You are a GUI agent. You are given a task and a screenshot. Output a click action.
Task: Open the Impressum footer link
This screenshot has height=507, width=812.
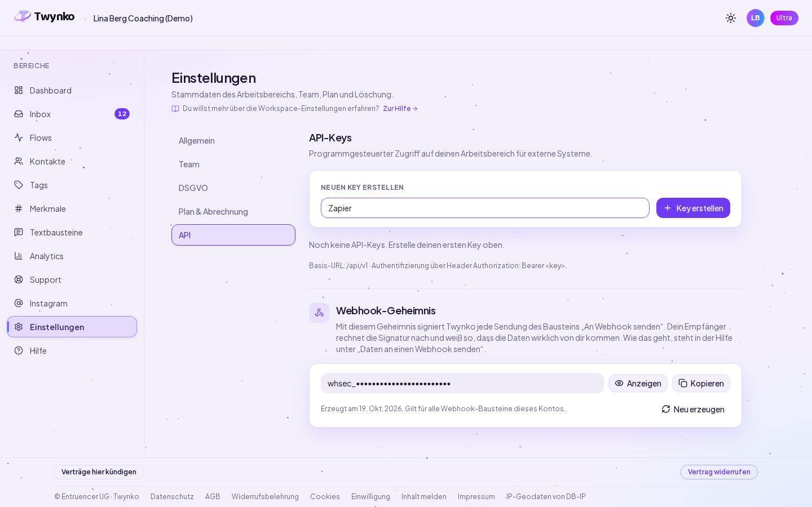point(476,496)
